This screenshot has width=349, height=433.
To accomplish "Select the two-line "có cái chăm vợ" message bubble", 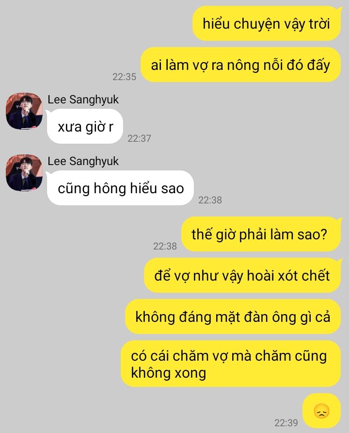I will point(231,364).
